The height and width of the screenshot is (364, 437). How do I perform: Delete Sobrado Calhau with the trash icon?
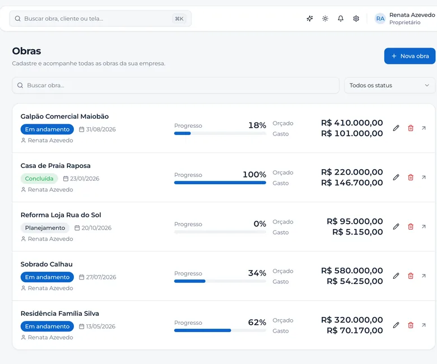(411, 276)
